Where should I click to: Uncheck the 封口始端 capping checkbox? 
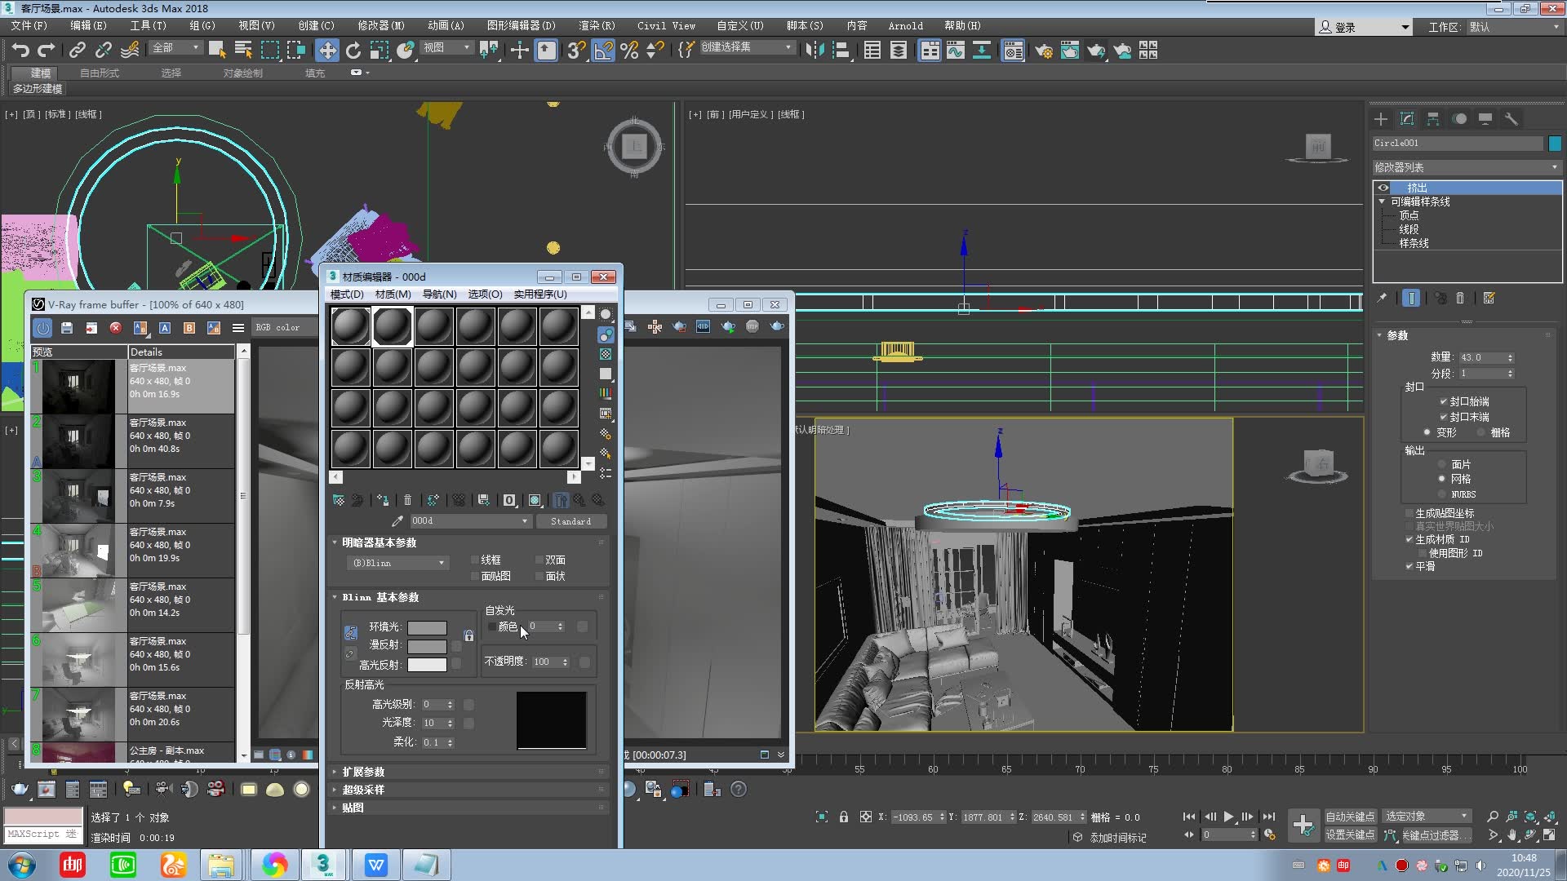[x=1444, y=401]
